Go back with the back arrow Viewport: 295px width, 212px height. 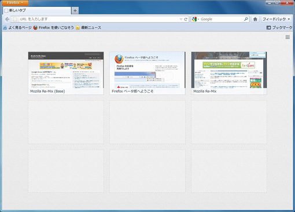pyautogui.click(x=7, y=19)
